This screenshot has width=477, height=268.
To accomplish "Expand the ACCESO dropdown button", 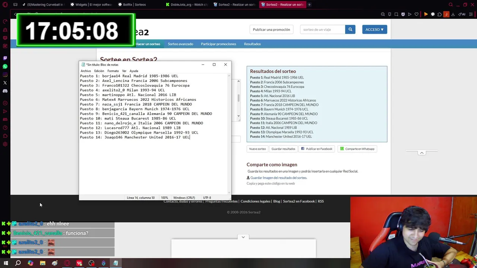I will tap(375, 29).
